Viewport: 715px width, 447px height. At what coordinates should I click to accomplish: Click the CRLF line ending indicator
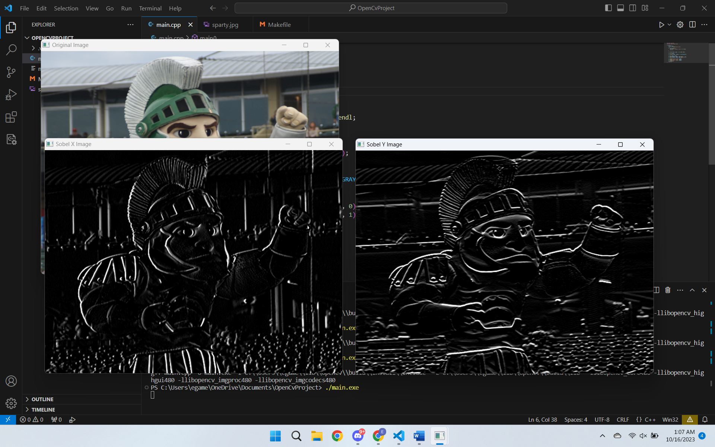click(623, 420)
